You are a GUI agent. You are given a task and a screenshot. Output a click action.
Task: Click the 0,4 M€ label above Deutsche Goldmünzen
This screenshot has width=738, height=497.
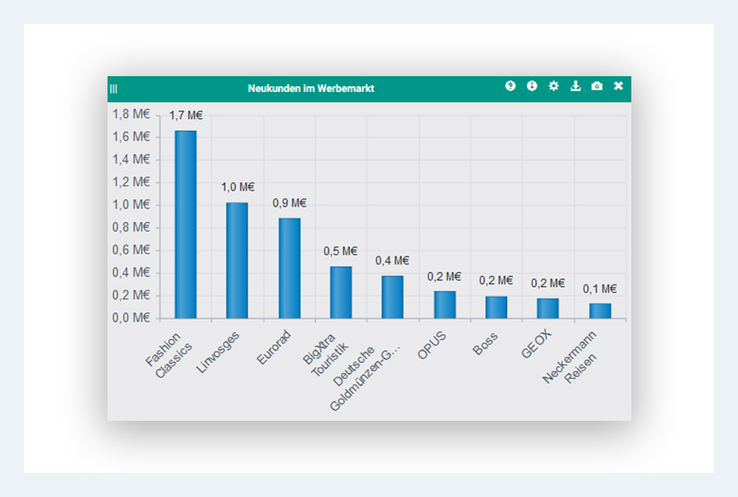(392, 261)
